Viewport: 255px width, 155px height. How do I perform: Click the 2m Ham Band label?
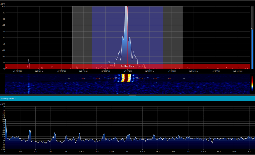127,66
